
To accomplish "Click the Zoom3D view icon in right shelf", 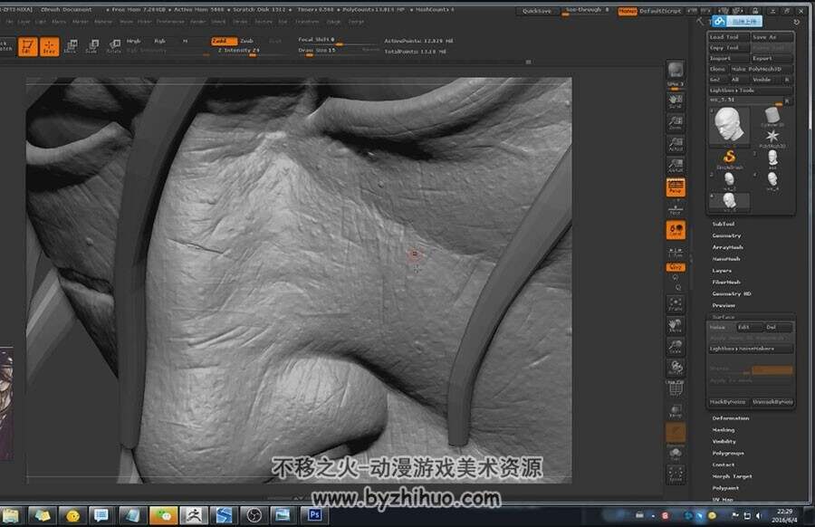I will [x=676, y=347].
